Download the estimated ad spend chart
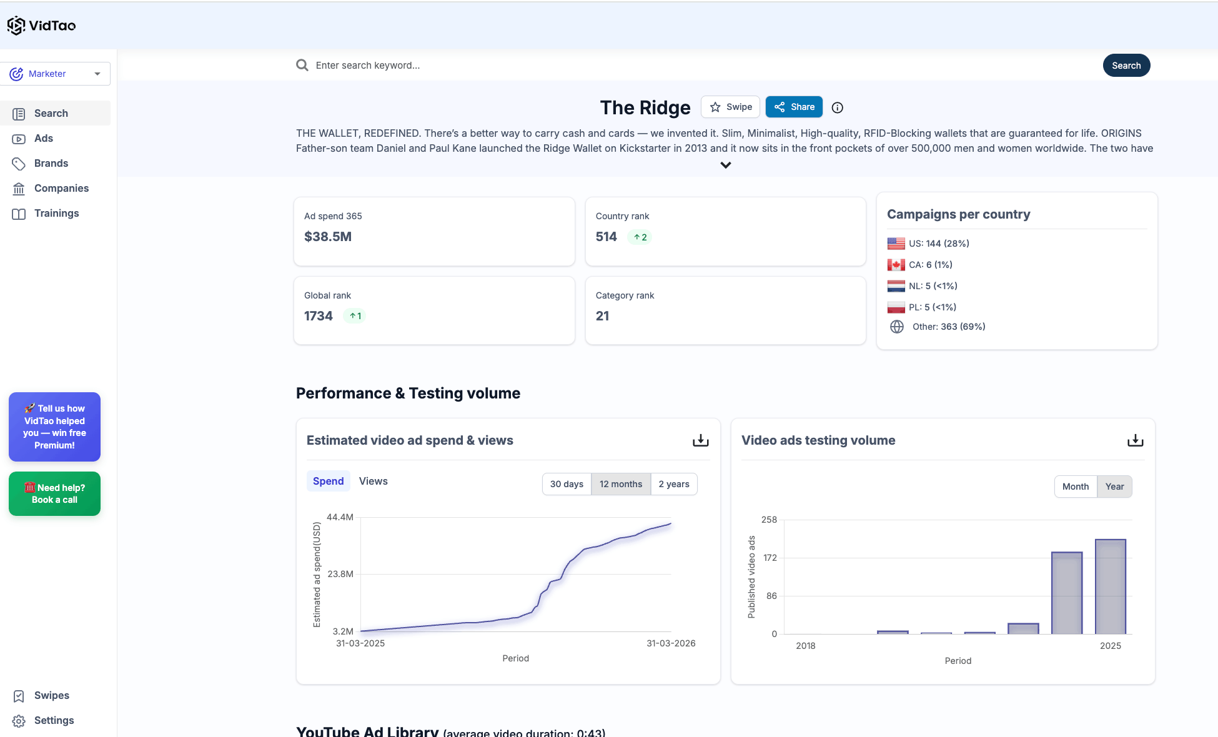Viewport: 1218px width, 737px height. pyautogui.click(x=700, y=440)
